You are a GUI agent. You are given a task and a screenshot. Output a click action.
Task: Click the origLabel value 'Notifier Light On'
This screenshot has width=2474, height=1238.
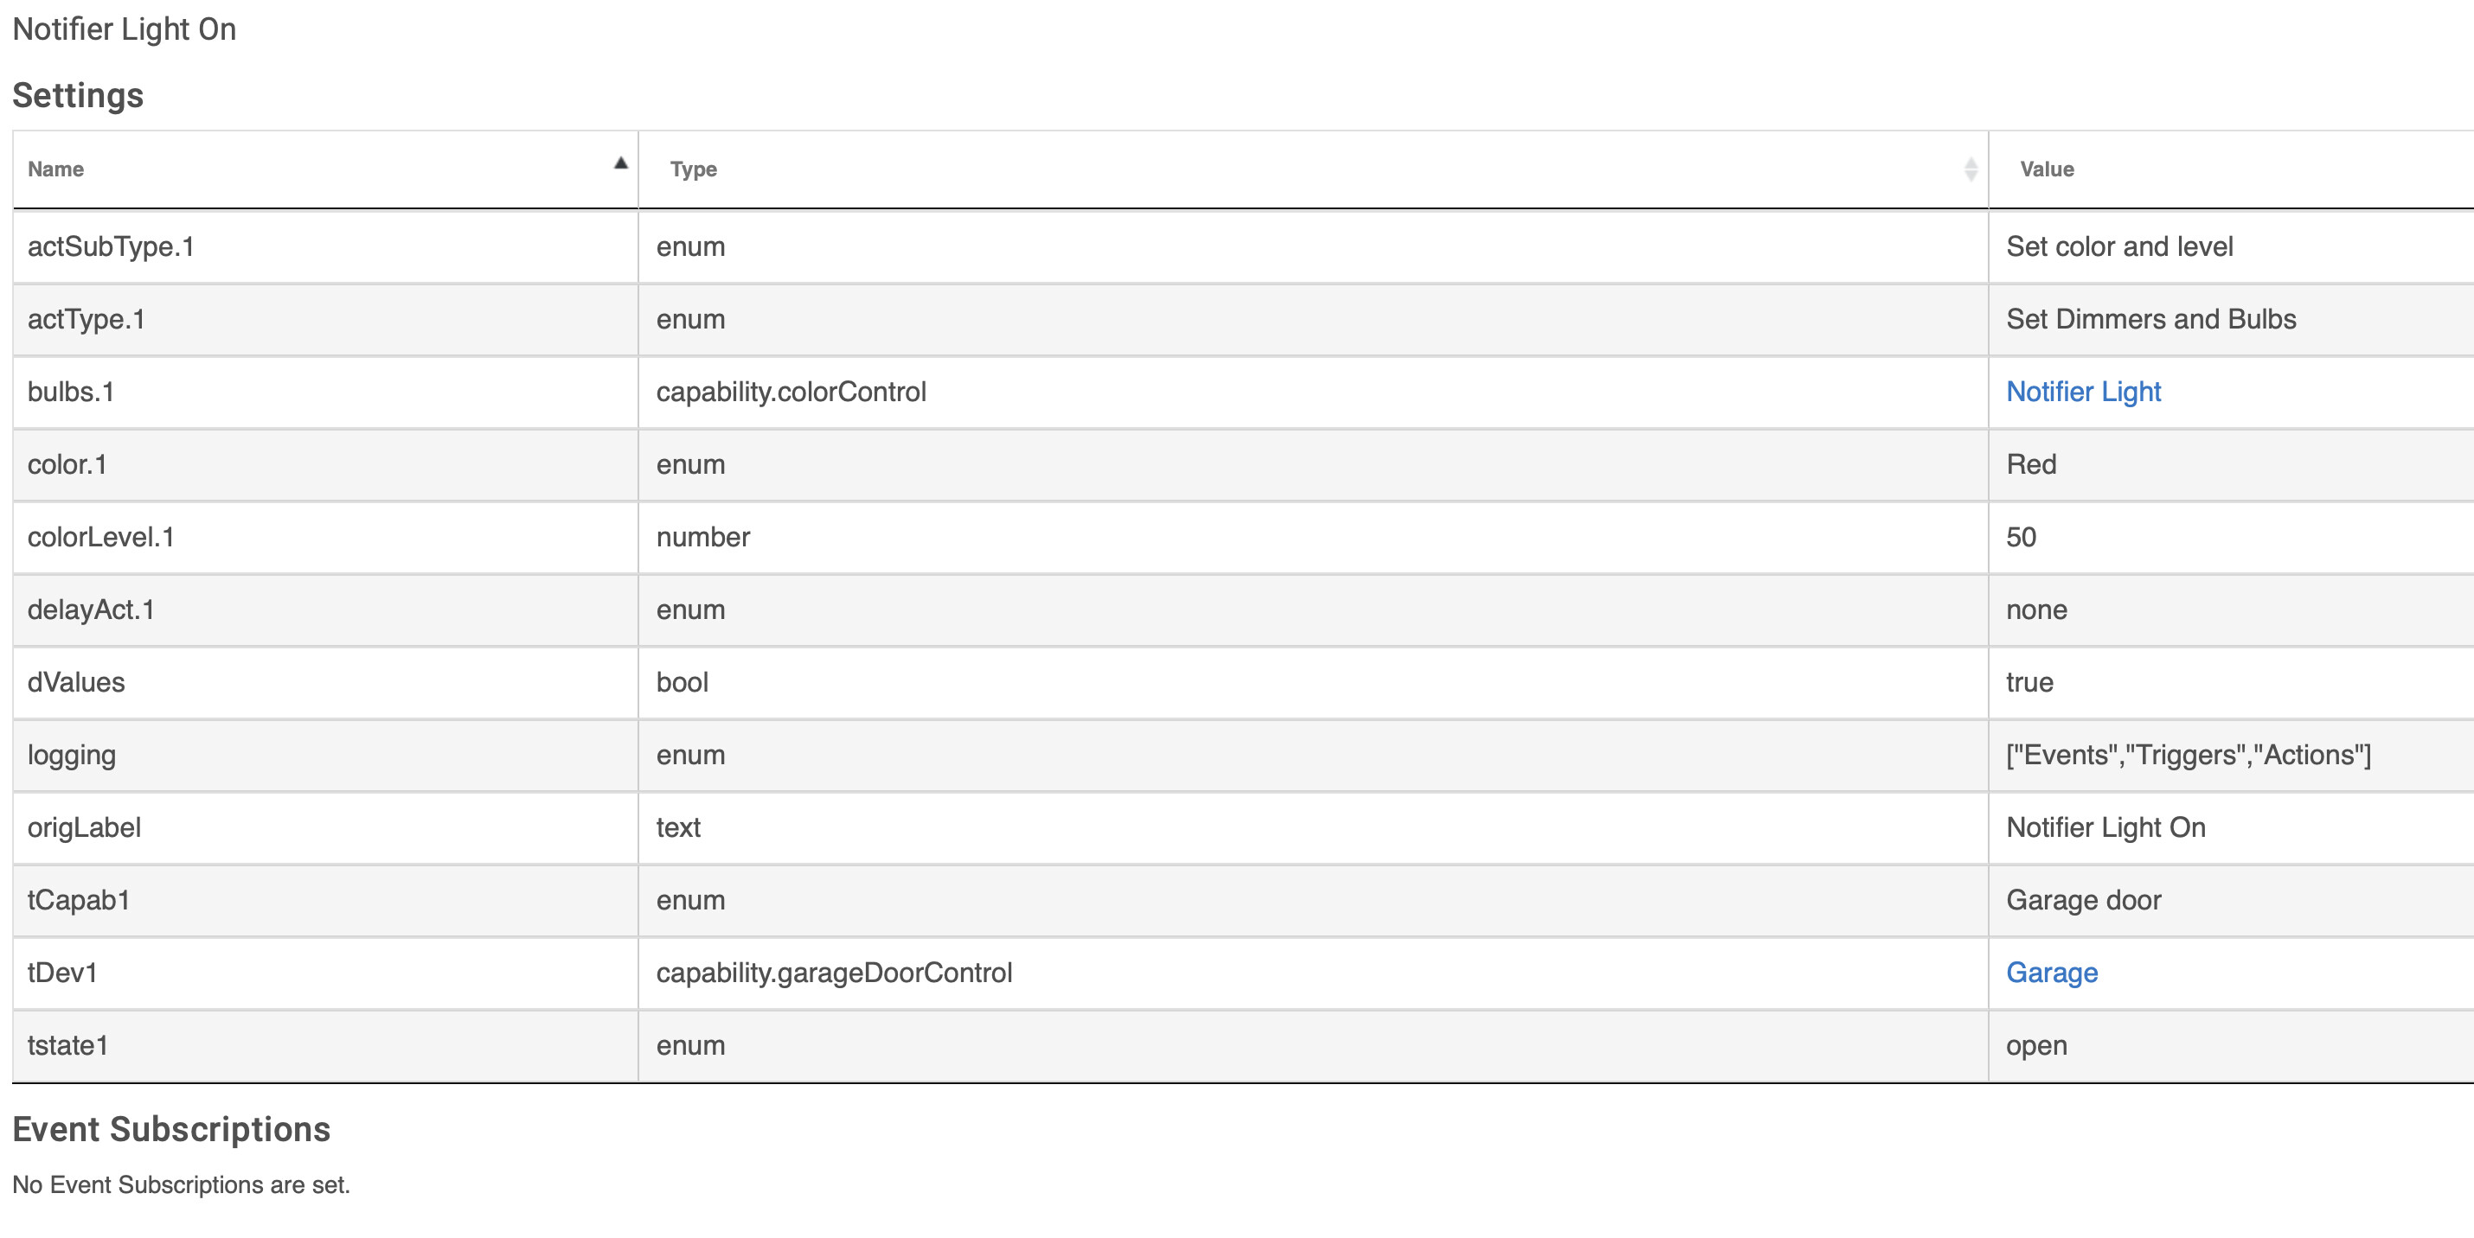coord(2105,827)
